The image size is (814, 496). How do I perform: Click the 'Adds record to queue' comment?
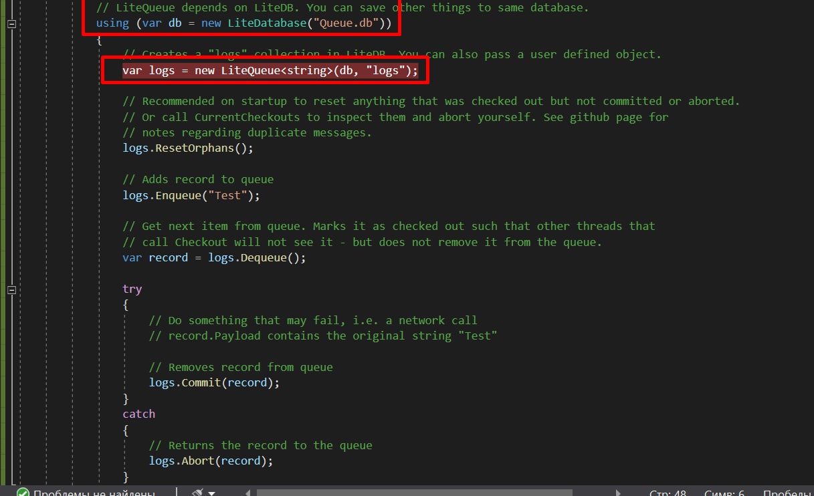[x=197, y=179]
